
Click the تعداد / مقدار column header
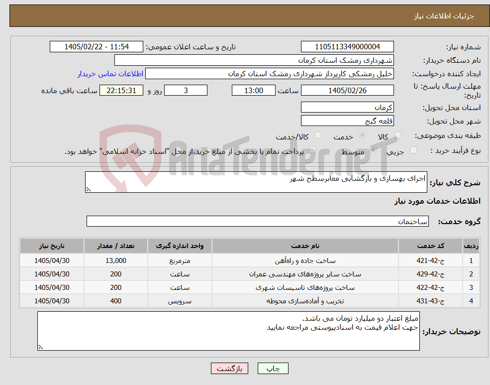pyautogui.click(x=115, y=246)
